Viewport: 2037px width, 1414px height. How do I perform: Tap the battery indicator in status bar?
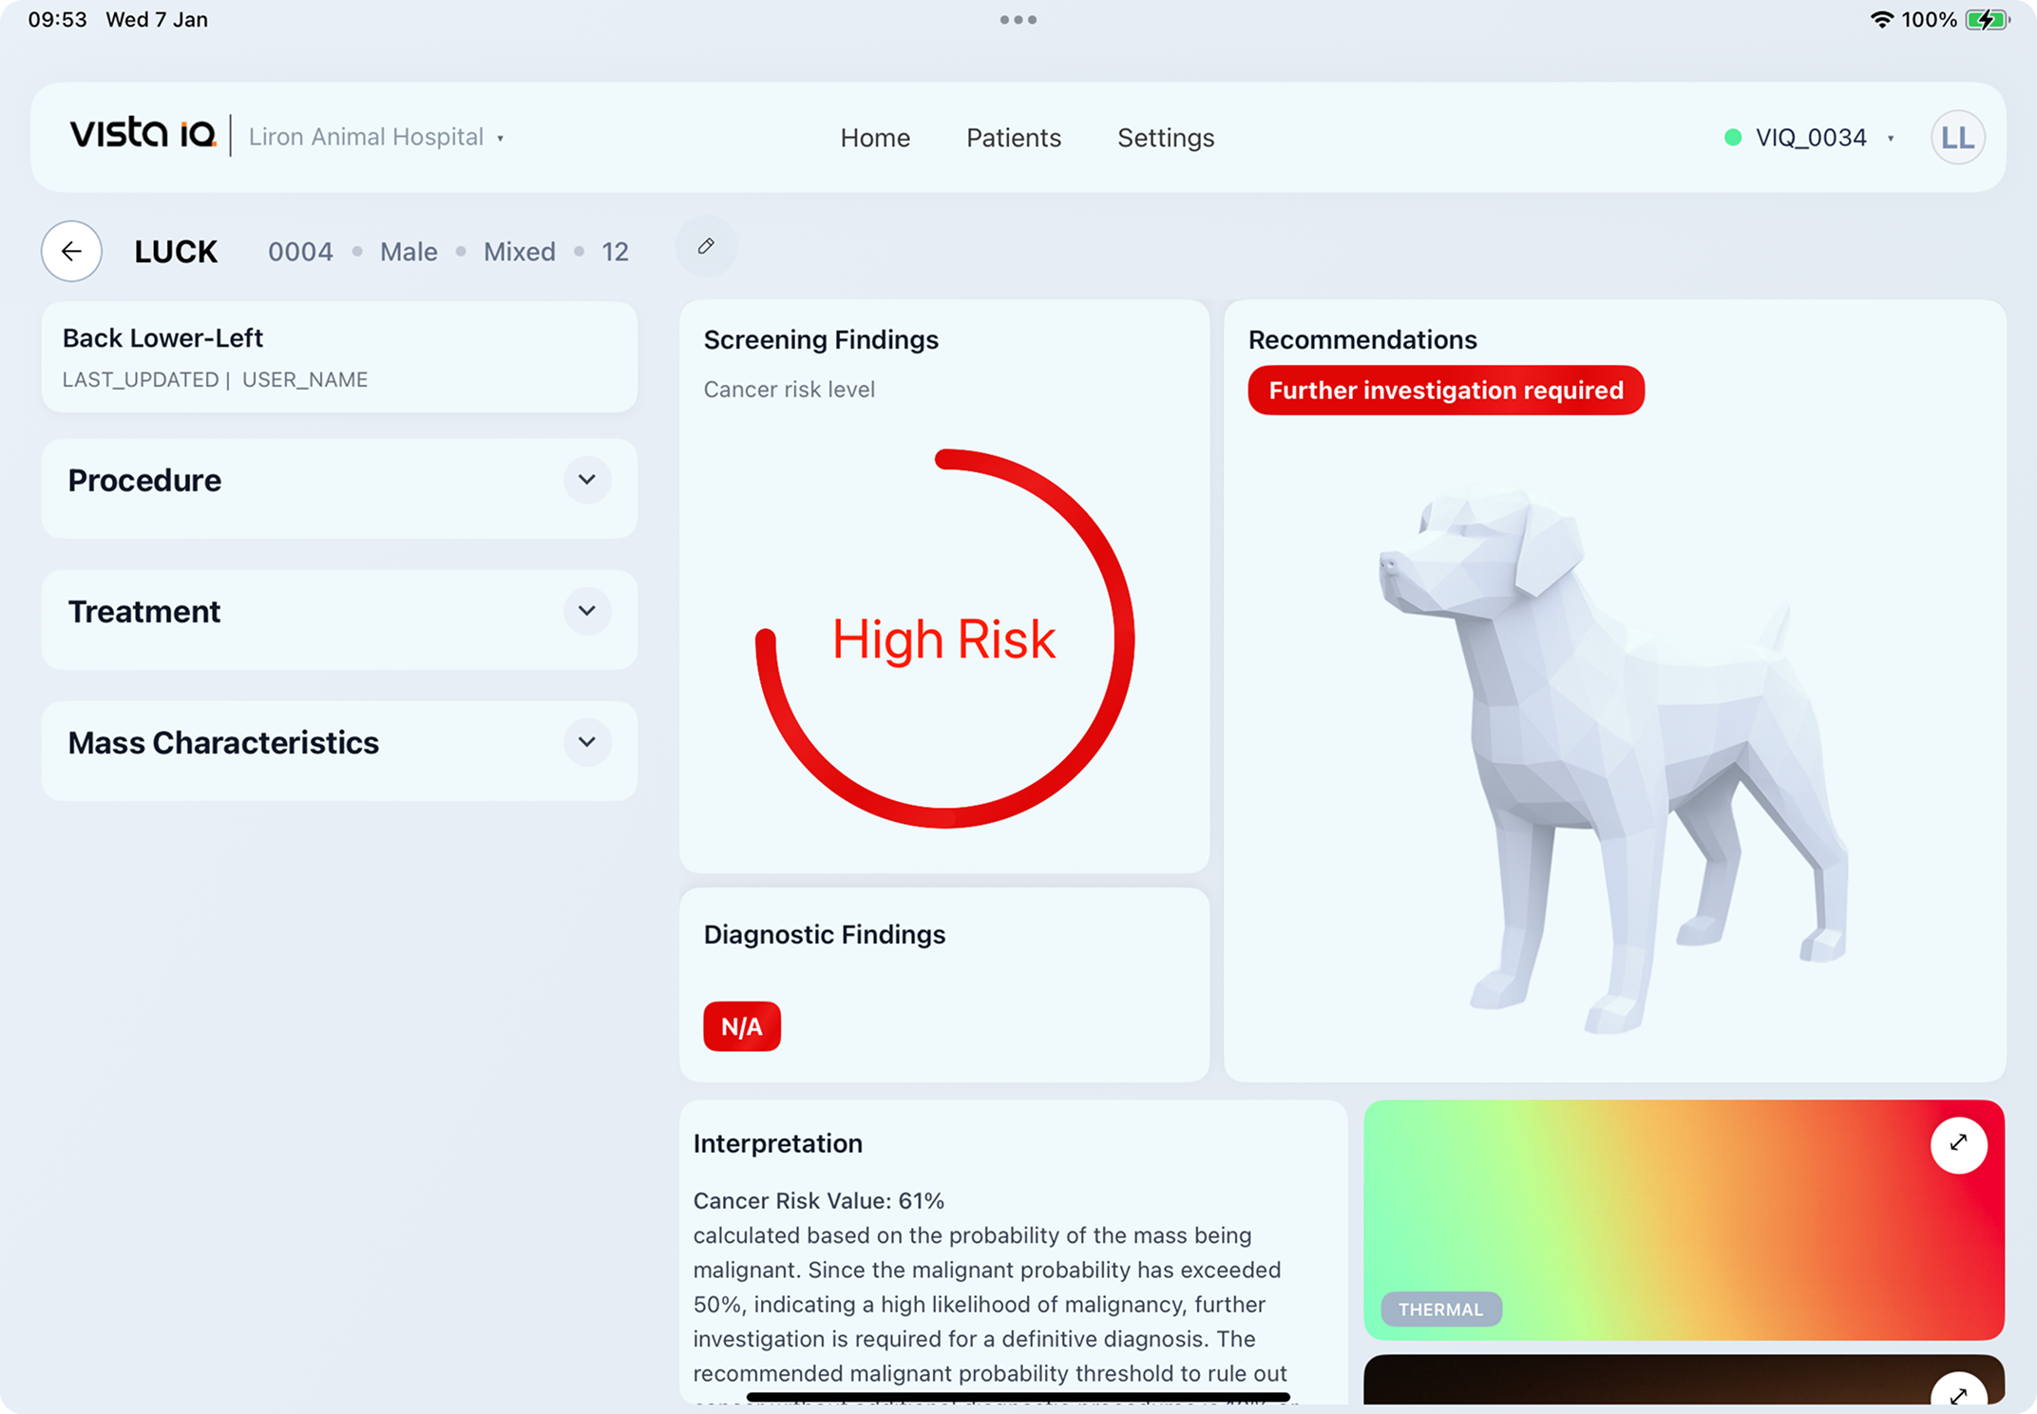[1988, 20]
